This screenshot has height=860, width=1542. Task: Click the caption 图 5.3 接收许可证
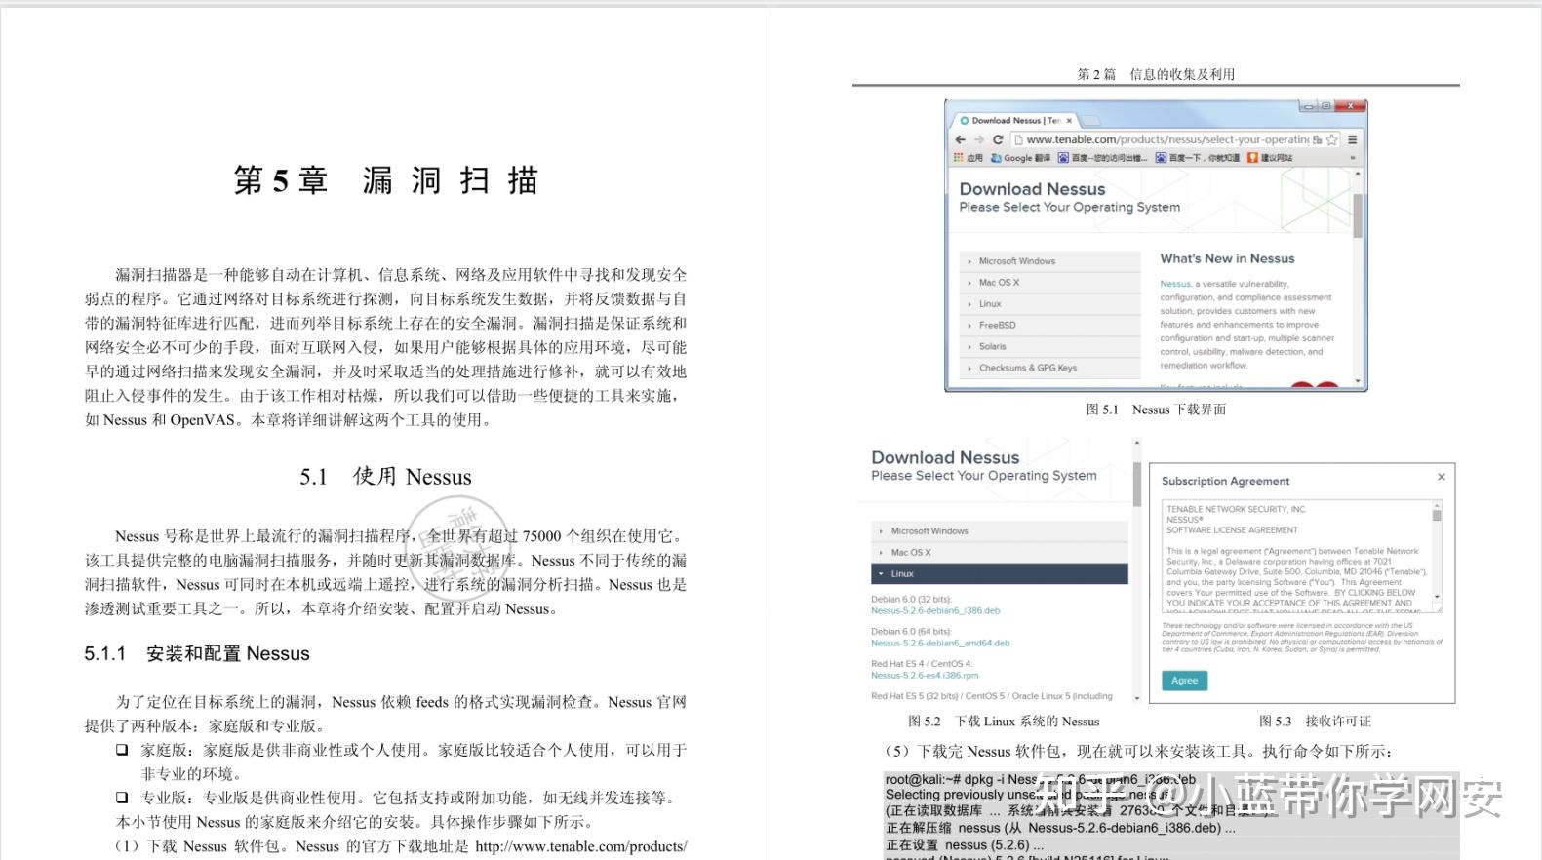coord(1315,722)
